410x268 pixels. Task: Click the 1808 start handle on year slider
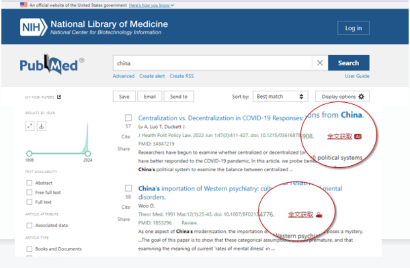pyautogui.click(x=29, y=153)
